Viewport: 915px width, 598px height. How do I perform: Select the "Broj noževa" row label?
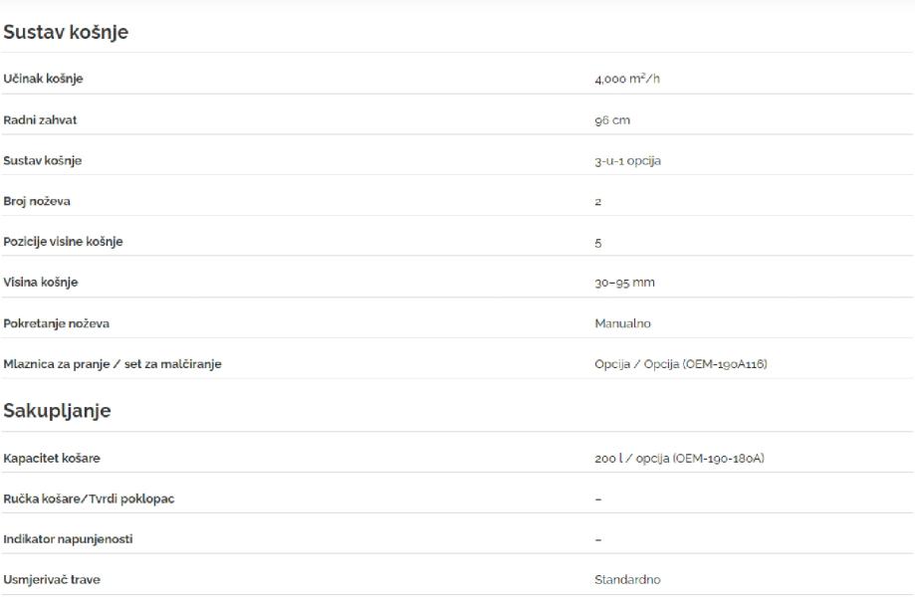(x=38, y=202)
